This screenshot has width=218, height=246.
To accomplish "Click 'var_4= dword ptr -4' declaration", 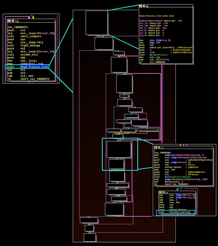I will tap(151, 33).
